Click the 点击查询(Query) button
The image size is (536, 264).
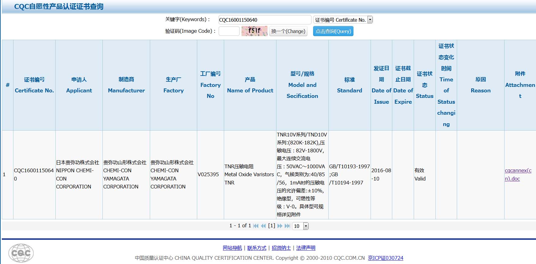(333, 31)
